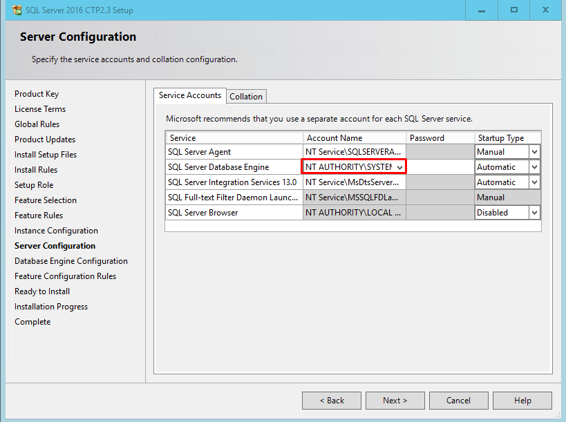Click Database Engine Configuration step
566x422 pixels.
(71, 261)
